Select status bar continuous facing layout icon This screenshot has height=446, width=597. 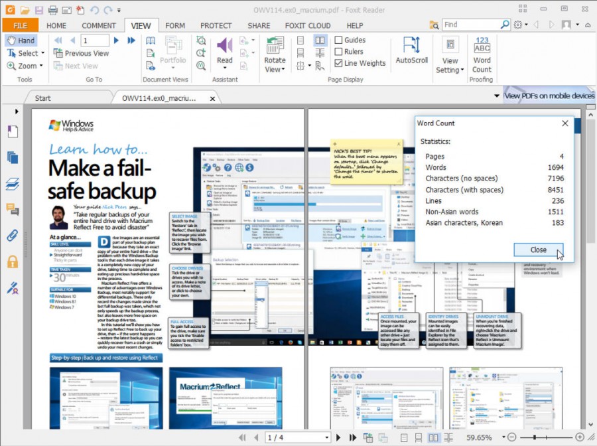coord(448,437)
